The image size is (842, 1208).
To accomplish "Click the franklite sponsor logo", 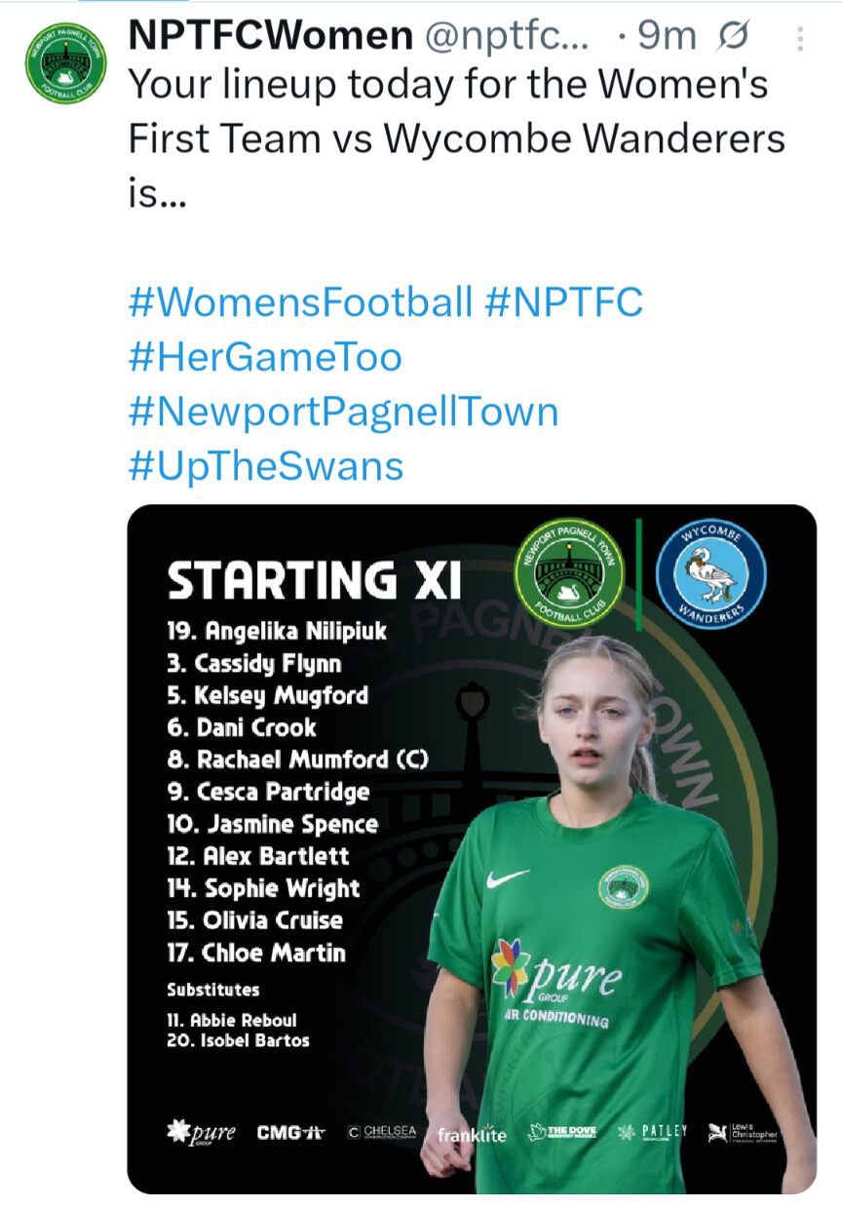I will pos(472,1135).
